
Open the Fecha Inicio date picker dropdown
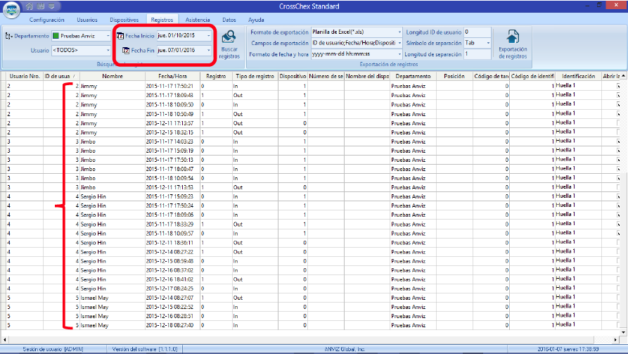208,36
